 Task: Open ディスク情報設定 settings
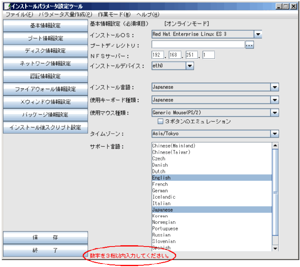[45, 51]
